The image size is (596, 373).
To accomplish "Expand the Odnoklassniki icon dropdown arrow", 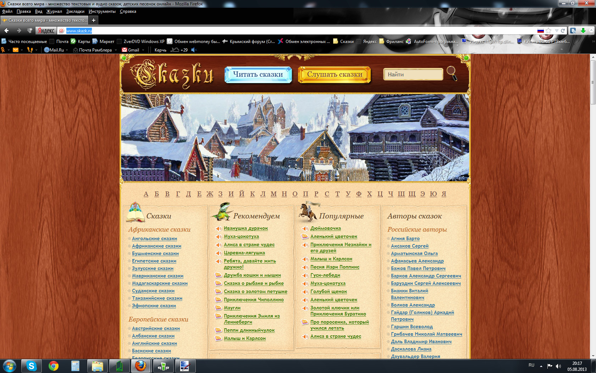I will 8,50.
